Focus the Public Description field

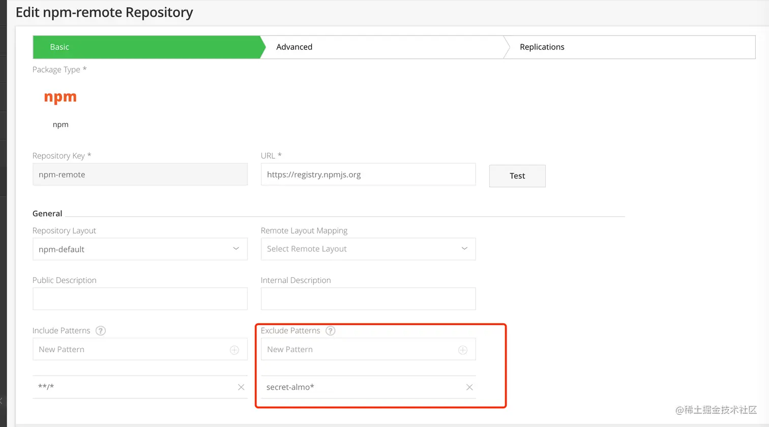(140, 299)
